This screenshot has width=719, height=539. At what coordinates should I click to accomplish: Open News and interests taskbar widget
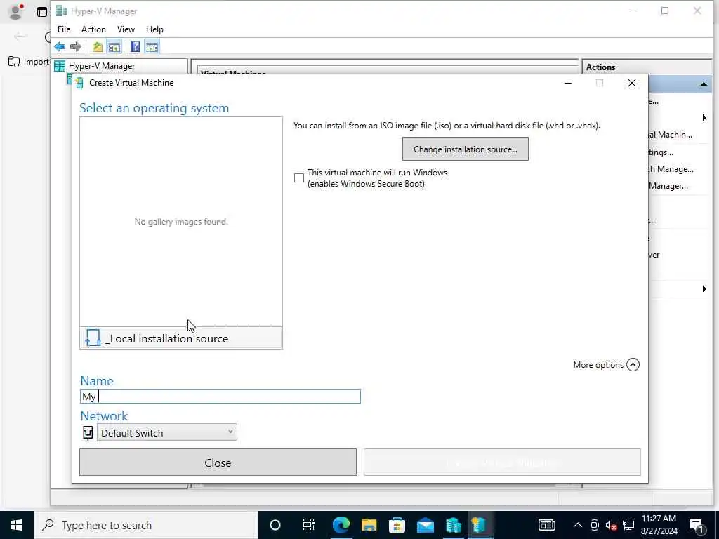tap(546, 525)
